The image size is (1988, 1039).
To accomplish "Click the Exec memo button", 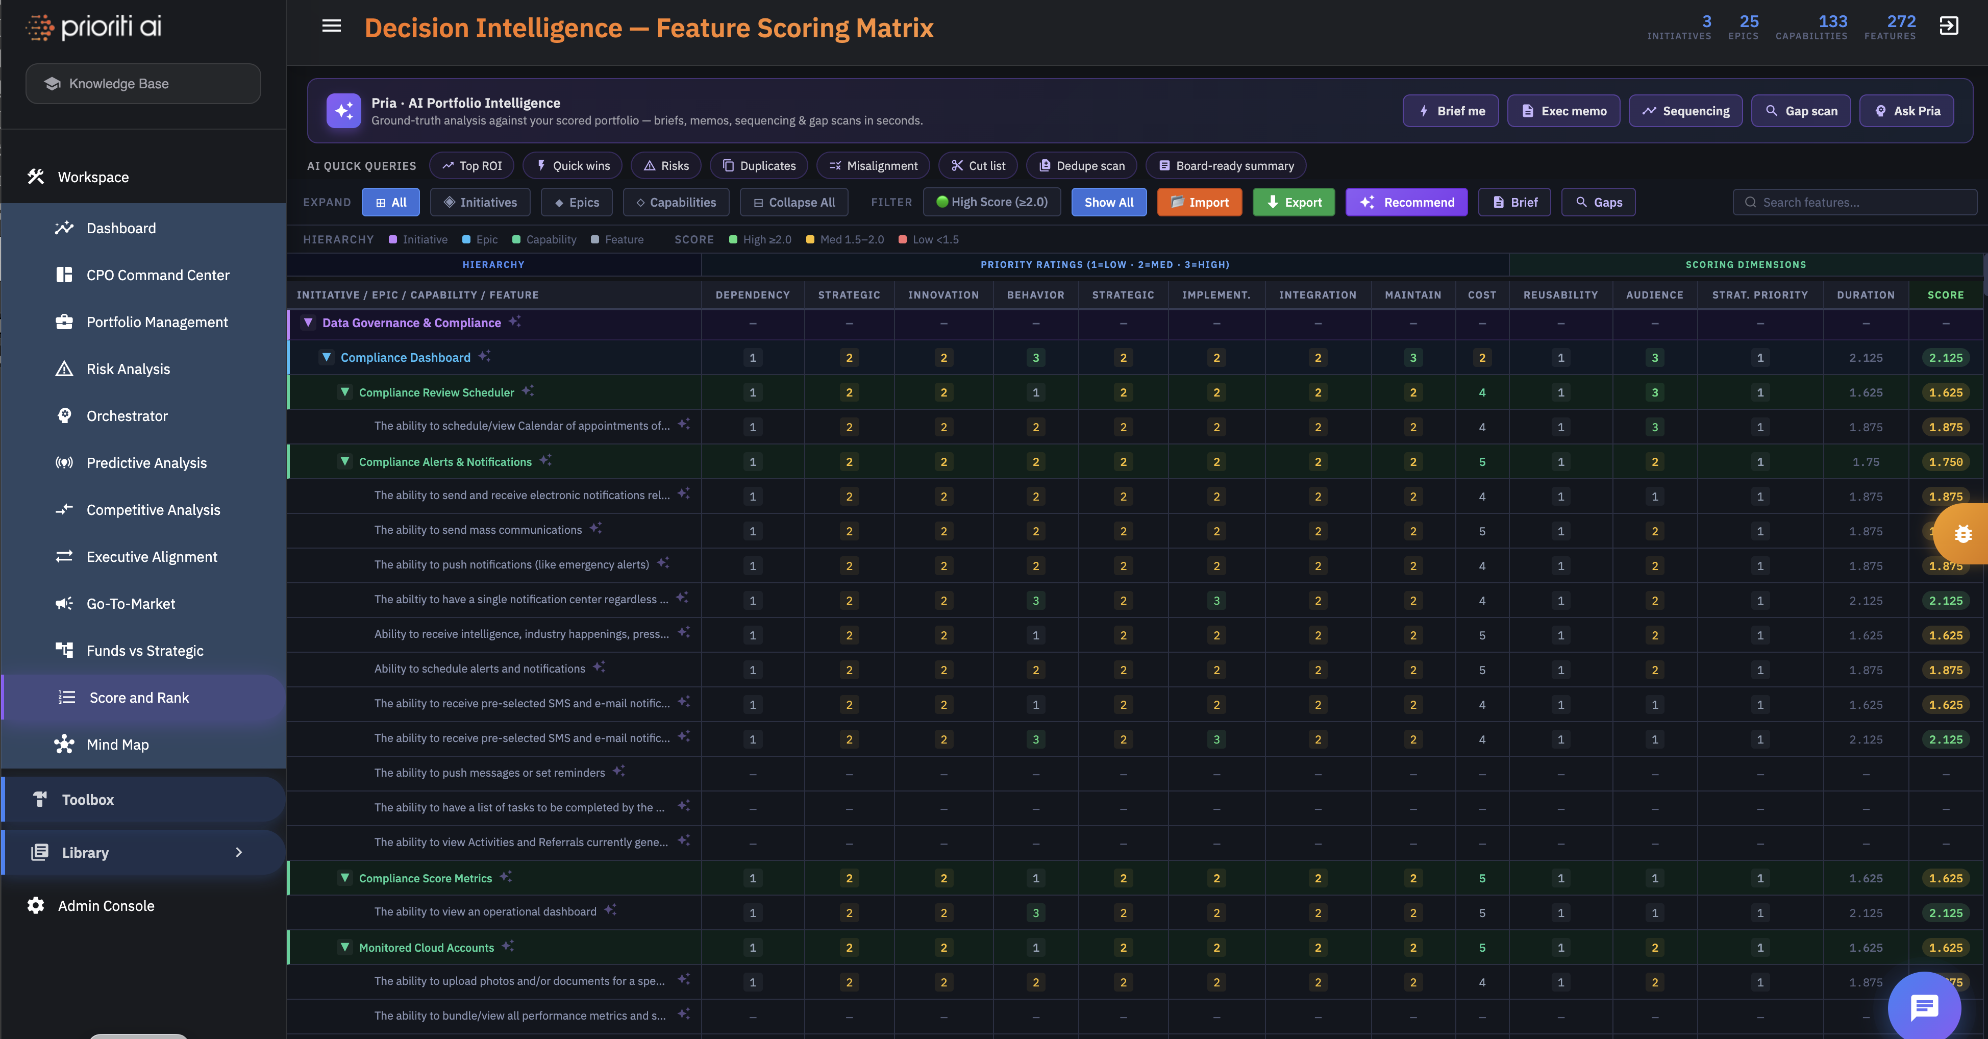I will (1563, 110).
